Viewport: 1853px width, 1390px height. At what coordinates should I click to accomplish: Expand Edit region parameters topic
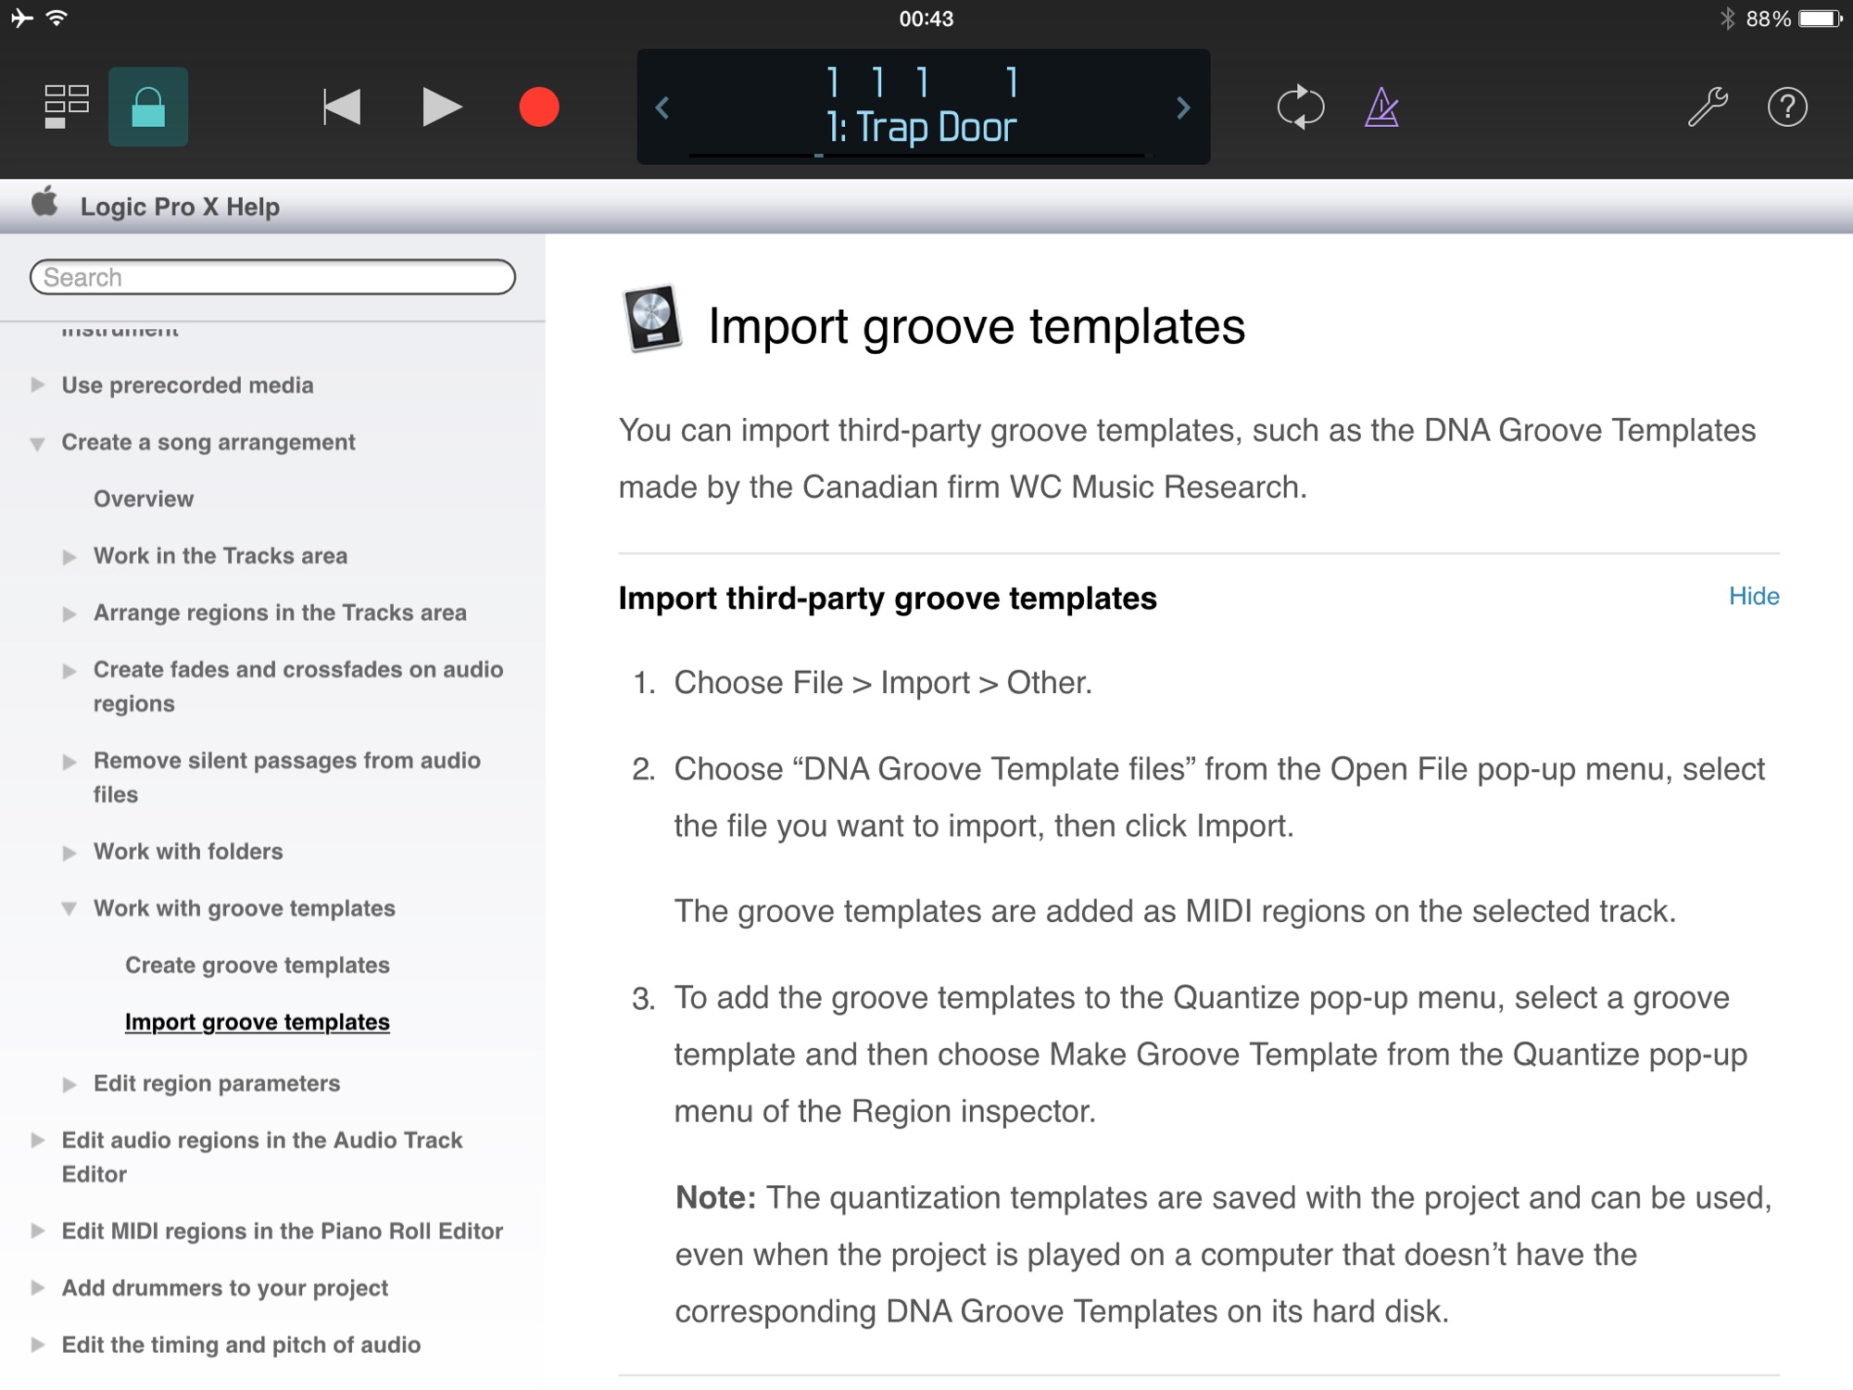coord(69,1084)
